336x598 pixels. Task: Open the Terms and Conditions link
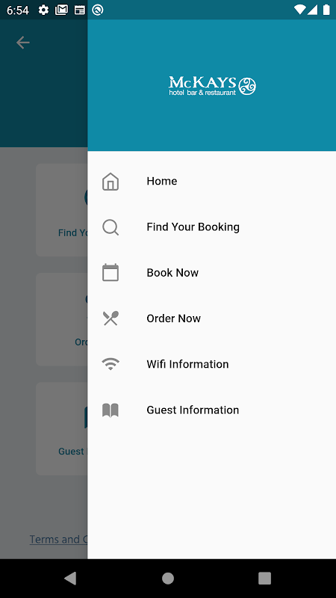tap(59, 539)
